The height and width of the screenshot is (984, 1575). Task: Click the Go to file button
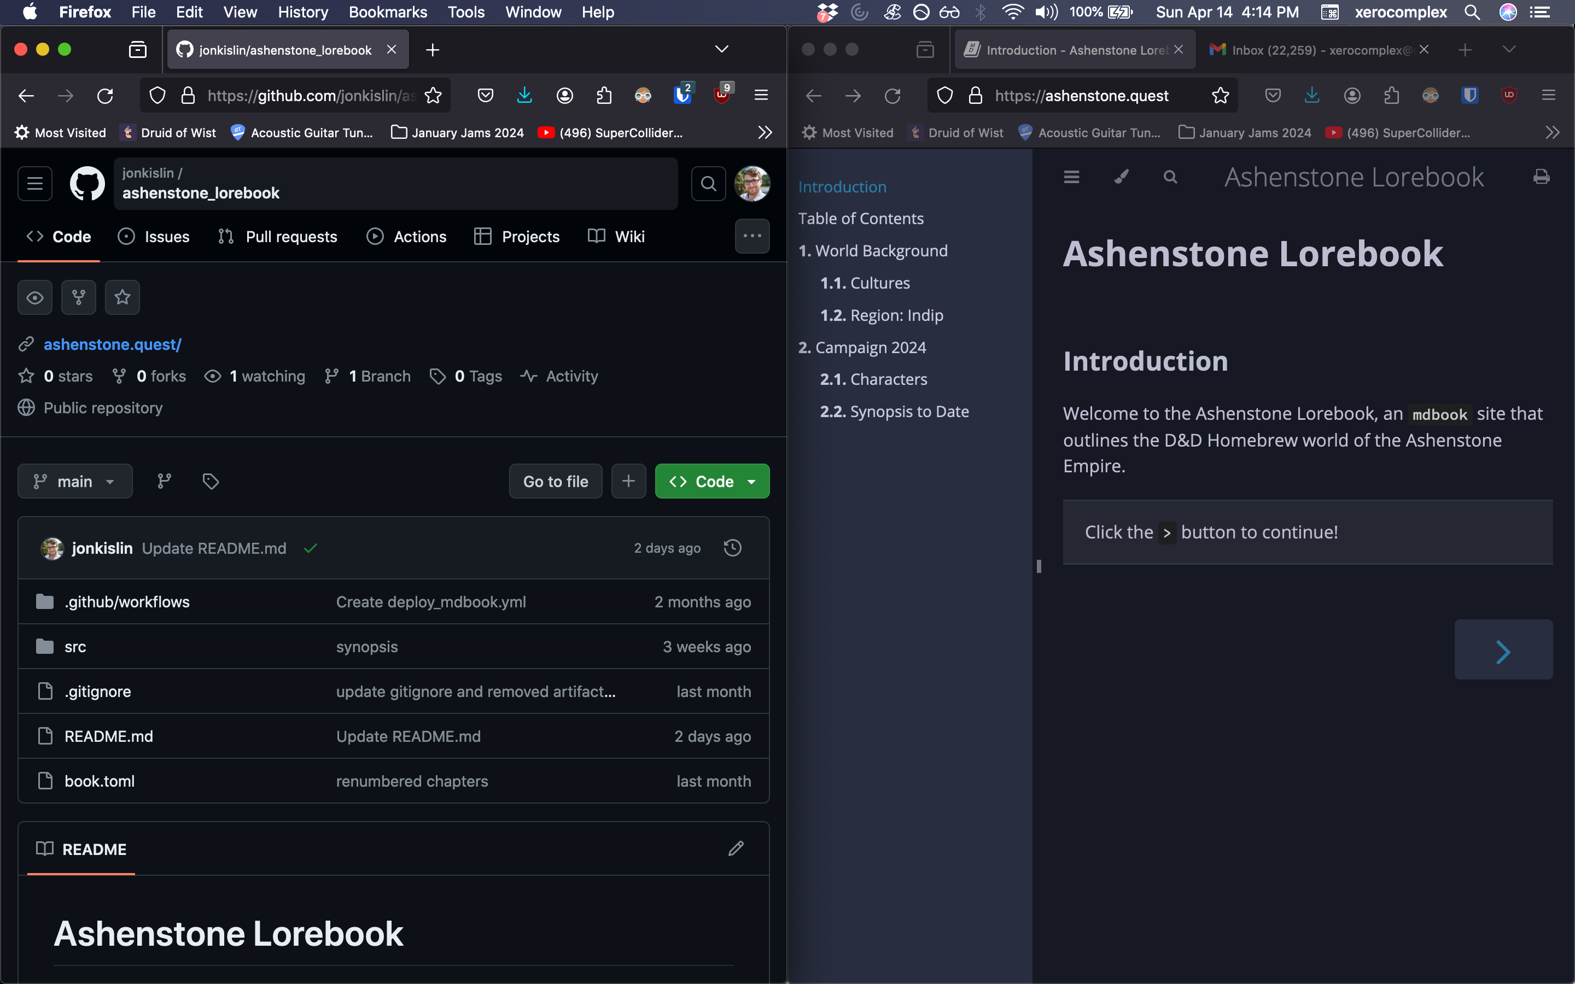[x=555, y=481]
